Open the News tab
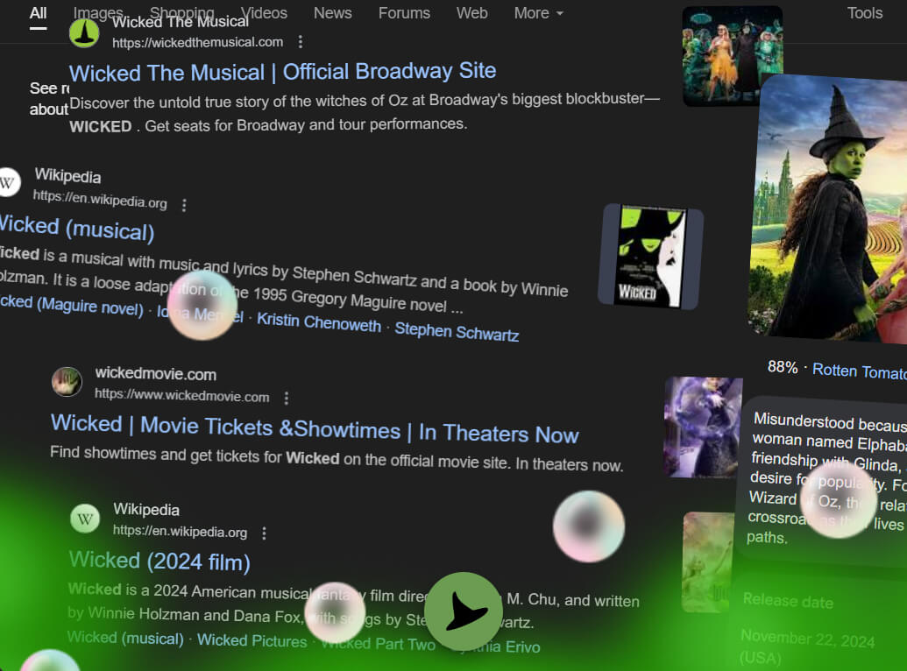907x671 pixels. (332, 13)
